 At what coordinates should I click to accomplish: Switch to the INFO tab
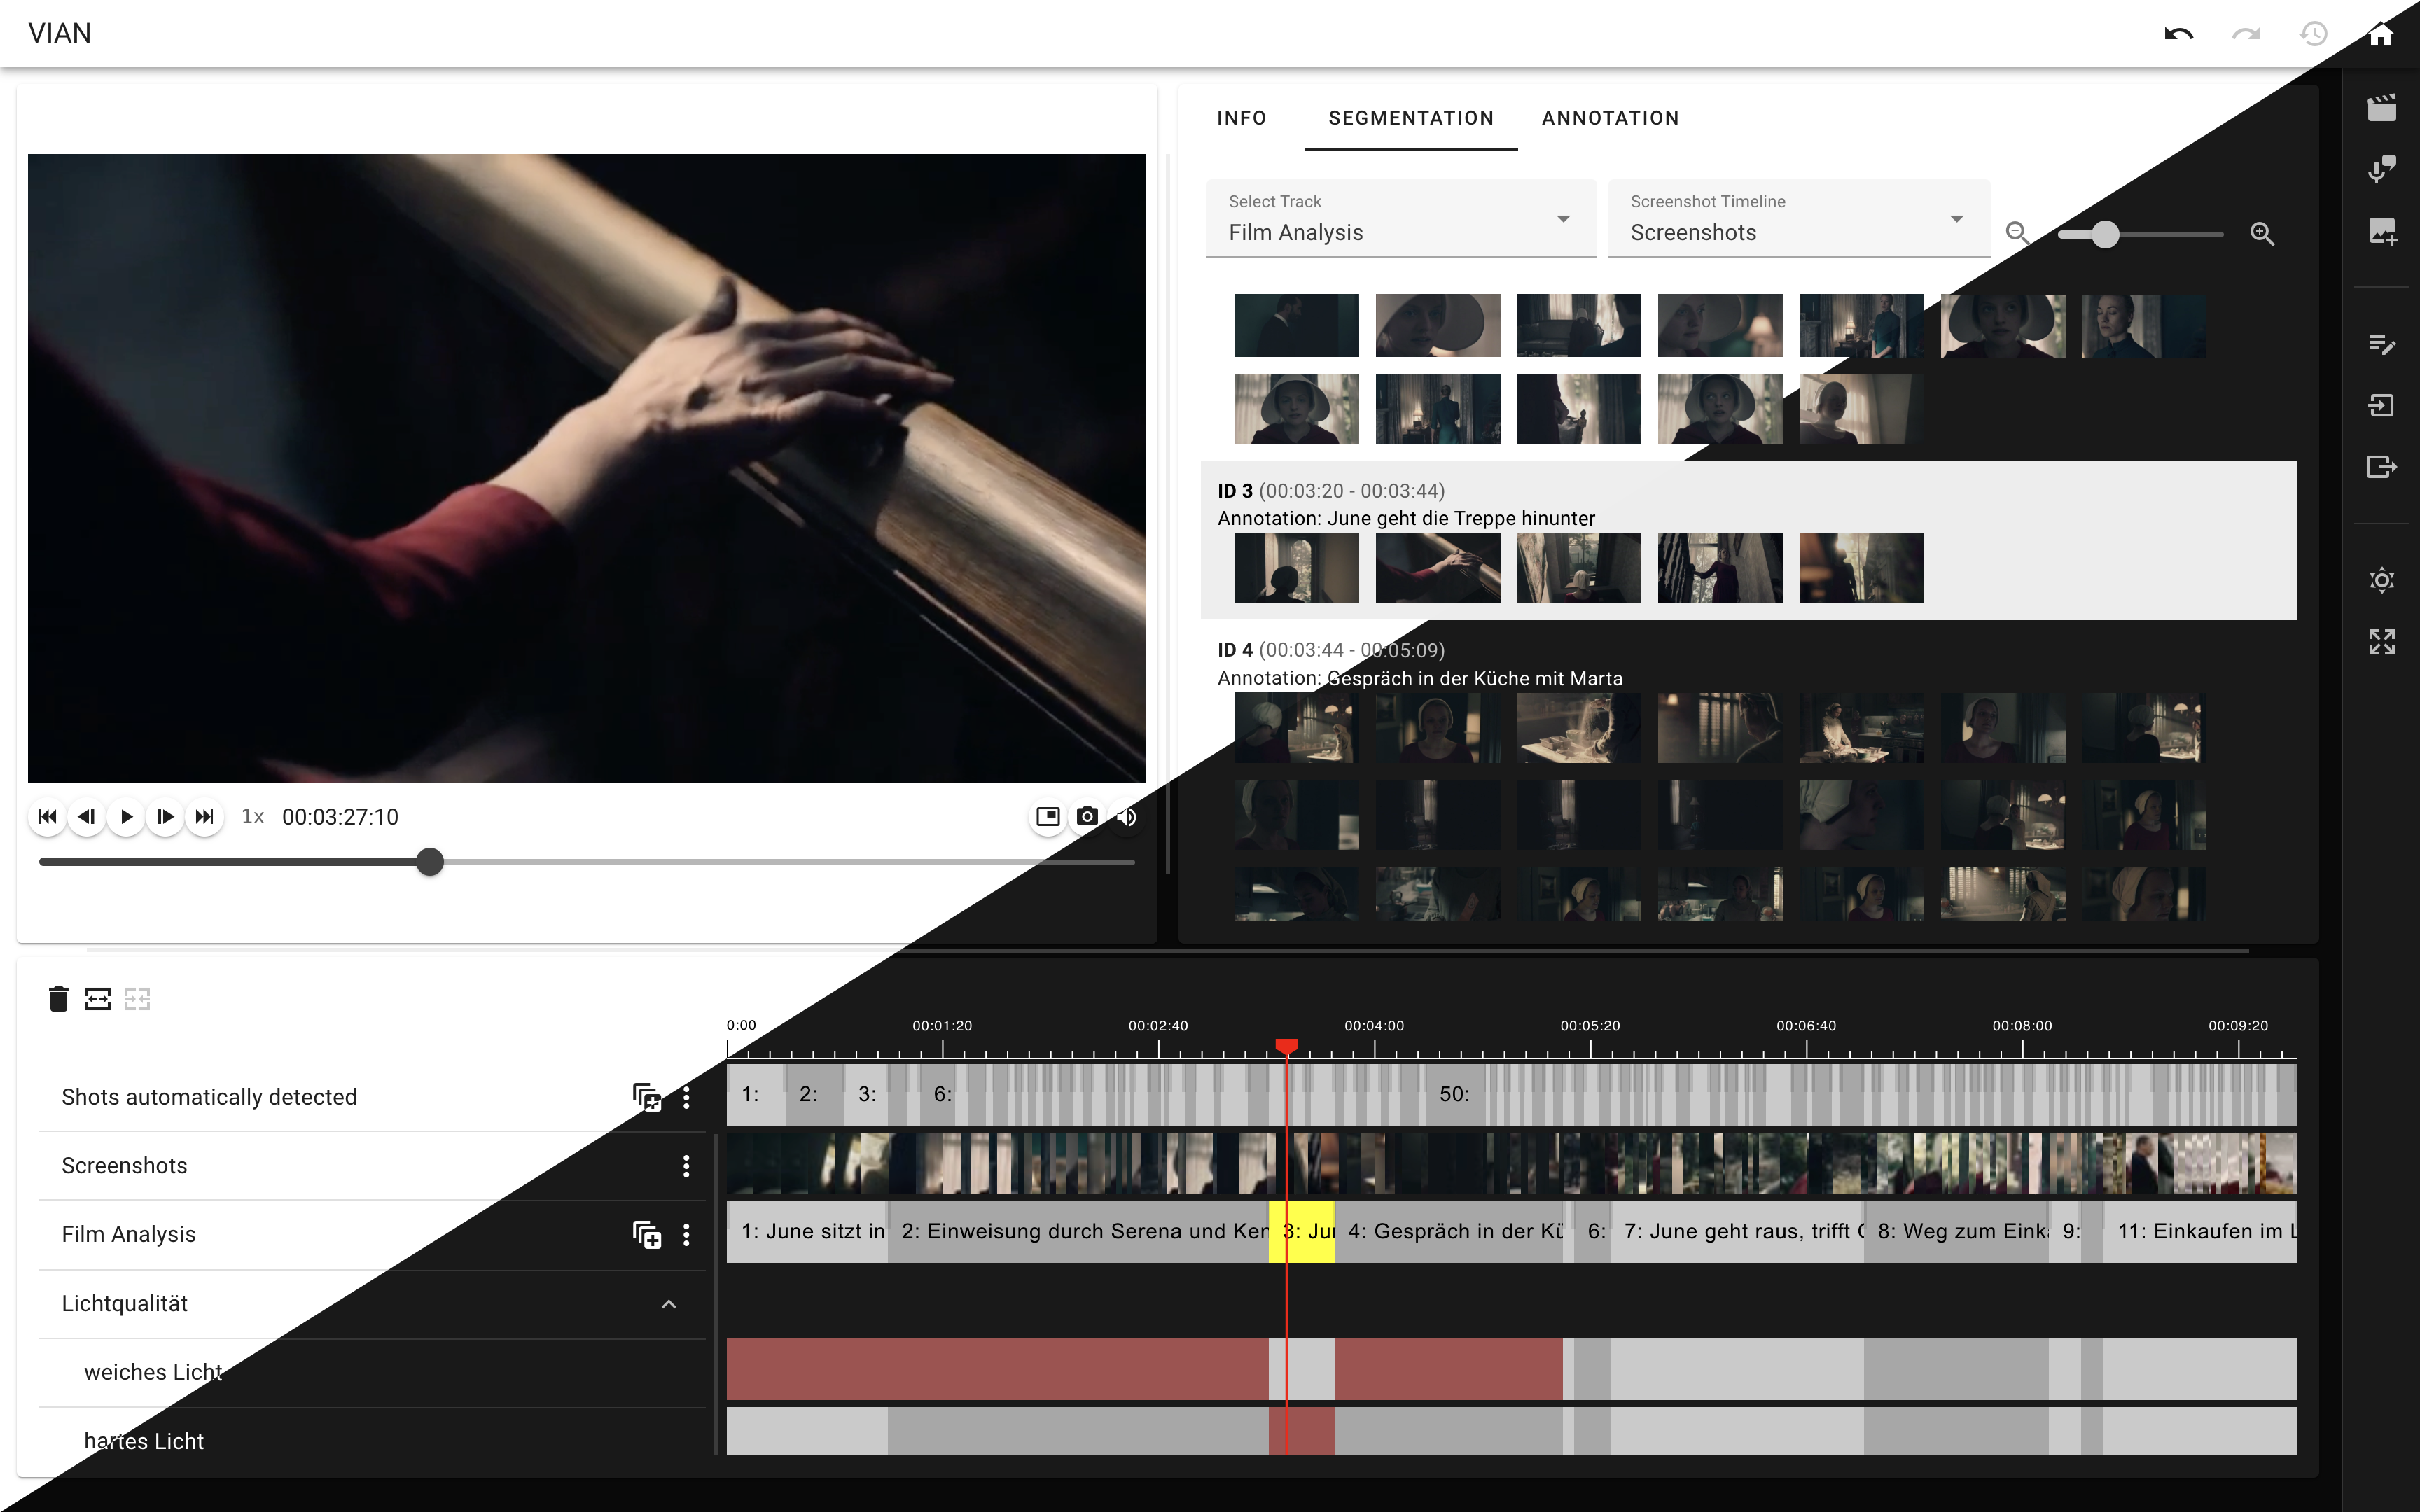click(1241, 118)
